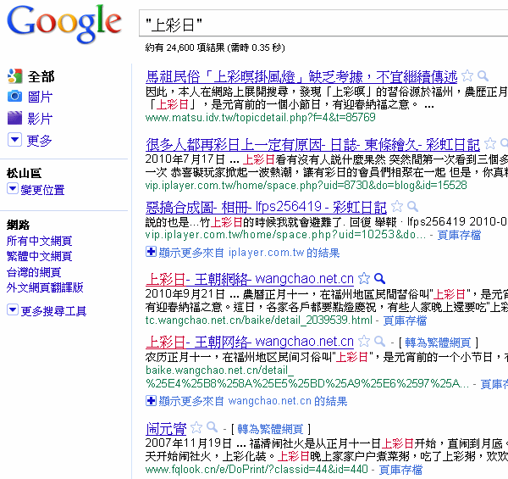Open 頁庫存檔 for fqlook.cn result
The image size is (508, 479).
pyautogui.click(x=400, y=470)
